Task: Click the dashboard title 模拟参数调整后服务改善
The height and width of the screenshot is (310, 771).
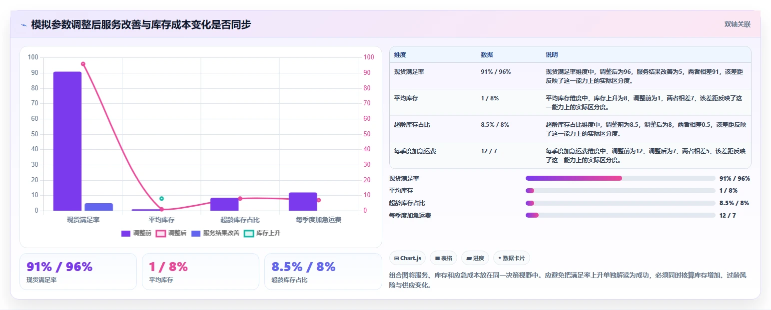Action: 141,24
